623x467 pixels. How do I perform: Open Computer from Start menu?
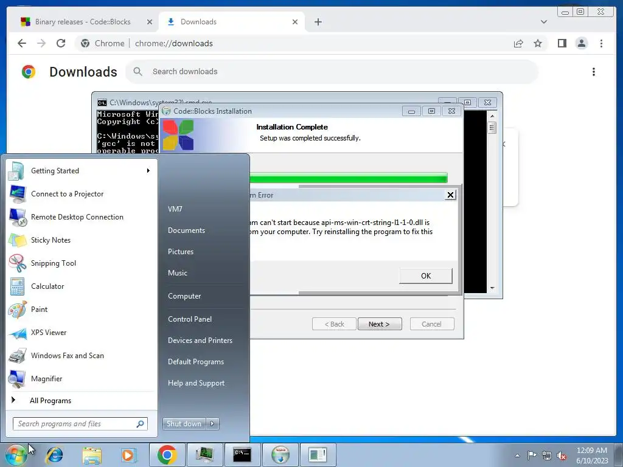(184, 296)
